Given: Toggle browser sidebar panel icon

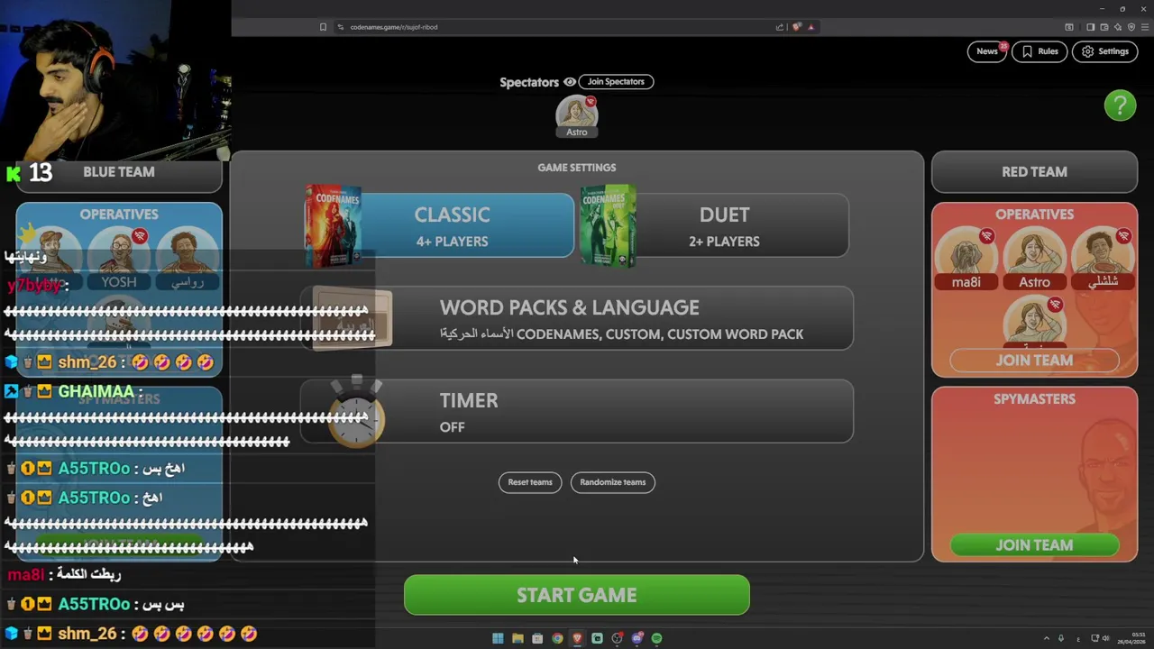Looking at the screenshot, I should (x=1091, y=27).
